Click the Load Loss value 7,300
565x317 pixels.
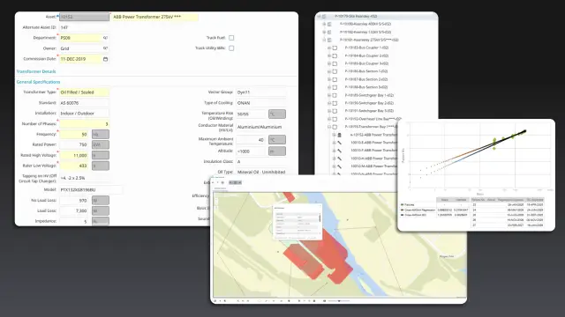[74, 210]
